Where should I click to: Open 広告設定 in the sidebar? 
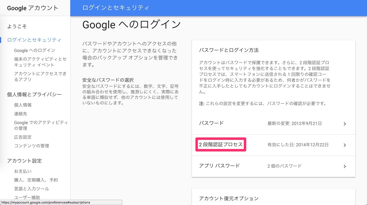(23, 137)
